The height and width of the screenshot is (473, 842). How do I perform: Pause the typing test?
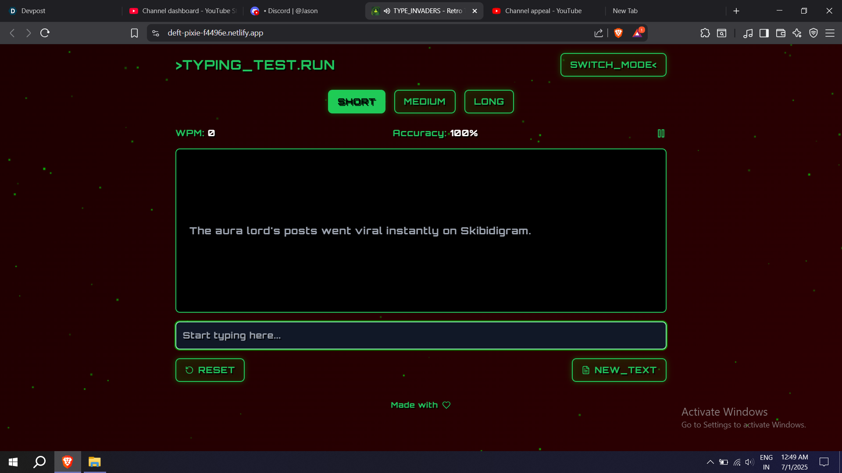click(661, 134)
